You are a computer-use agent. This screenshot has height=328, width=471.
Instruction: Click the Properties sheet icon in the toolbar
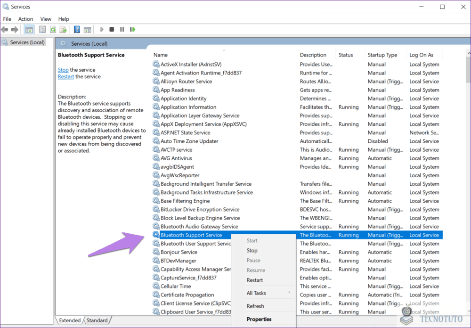[x=42, y=30]
